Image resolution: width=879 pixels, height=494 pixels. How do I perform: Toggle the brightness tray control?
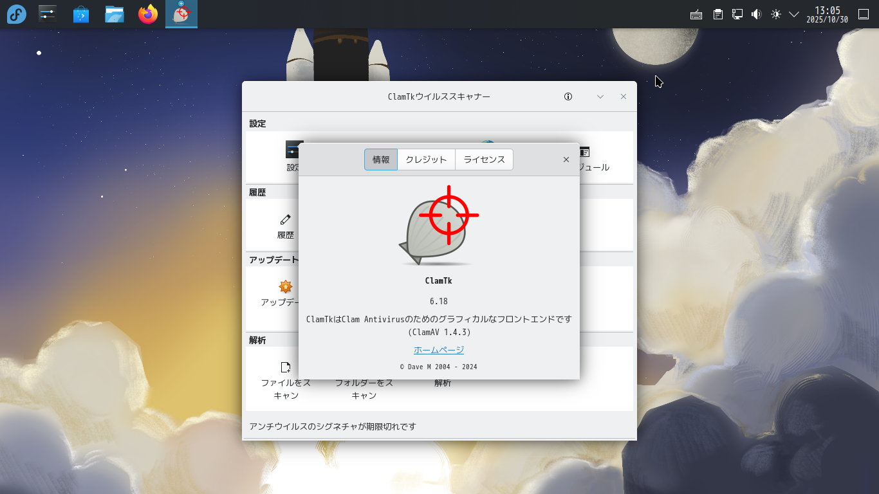775,13
